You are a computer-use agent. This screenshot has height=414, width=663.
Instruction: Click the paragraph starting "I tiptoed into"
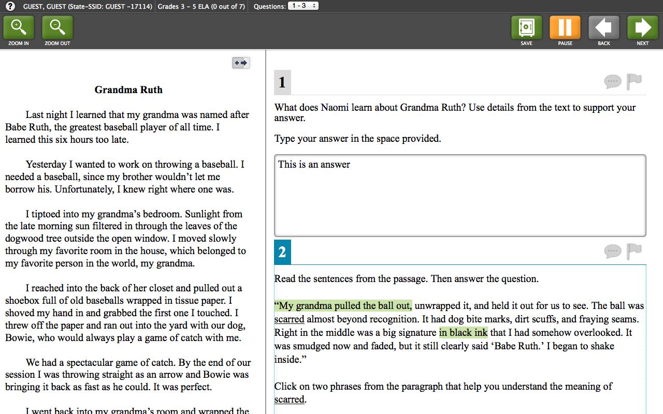[x=125, y=239]
